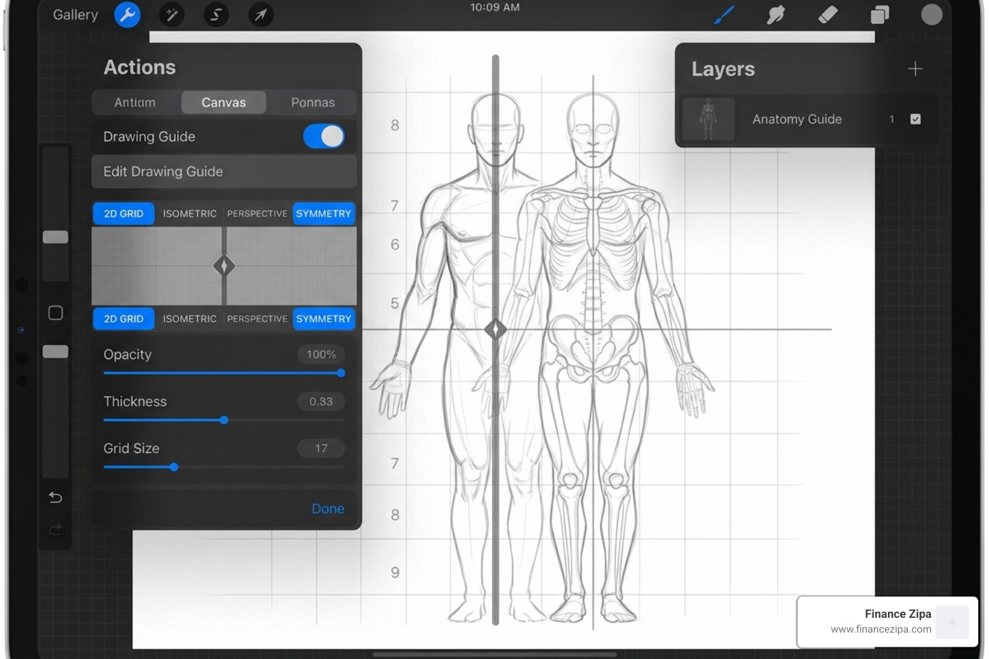The height and width of the screenshot is (659, 989).
Task: Select the Brush tool in the top toolbar
Action: 723,14
